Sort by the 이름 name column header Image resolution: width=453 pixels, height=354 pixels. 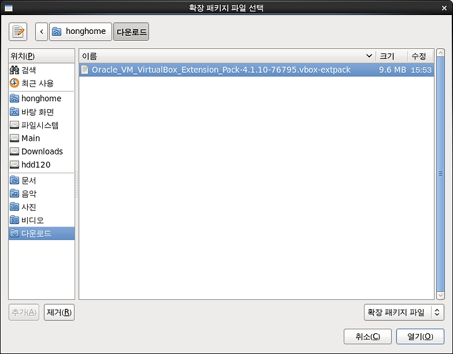pos(227,56)
